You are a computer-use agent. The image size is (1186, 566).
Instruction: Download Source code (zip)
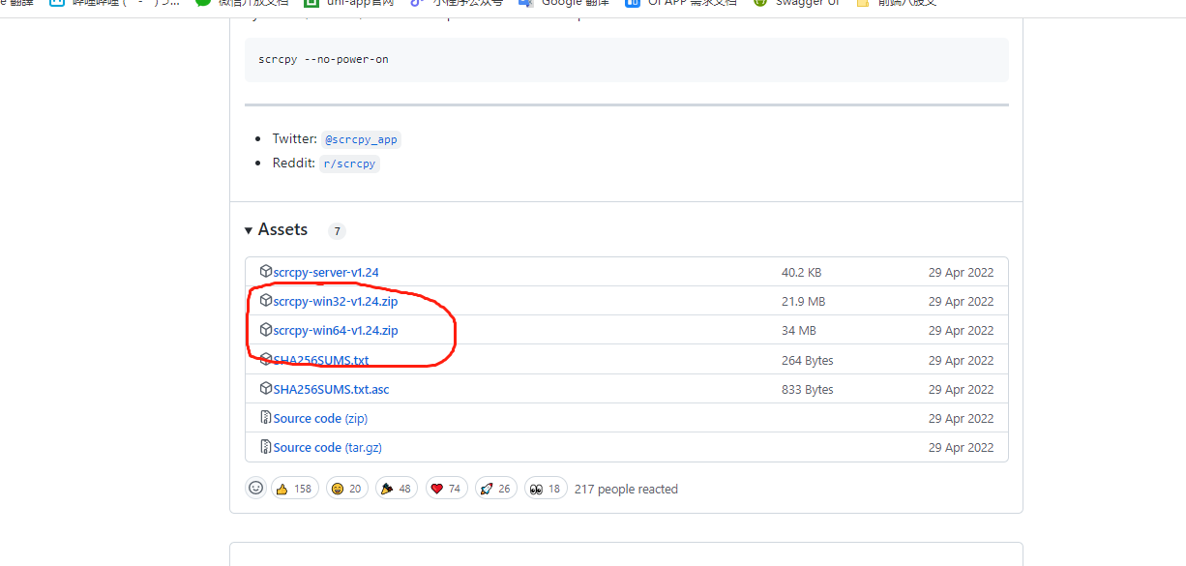[x=320, y=418]
